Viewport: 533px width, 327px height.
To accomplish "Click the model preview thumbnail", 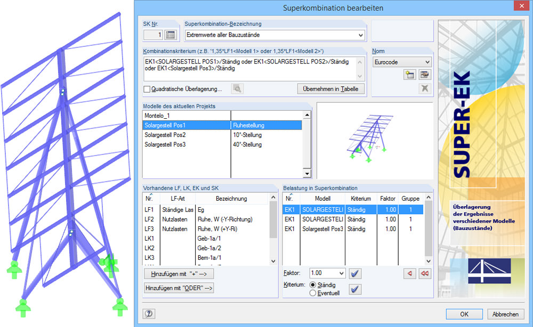I will [375, 141].
